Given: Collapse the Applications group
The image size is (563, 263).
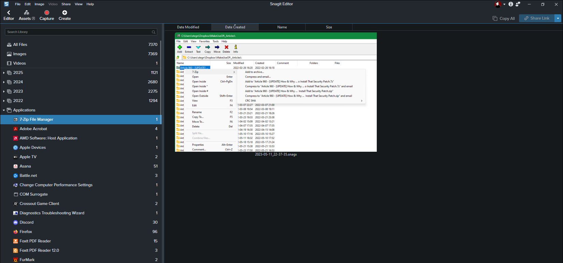Looking at the screenshot, I should (x=4, y=110).
